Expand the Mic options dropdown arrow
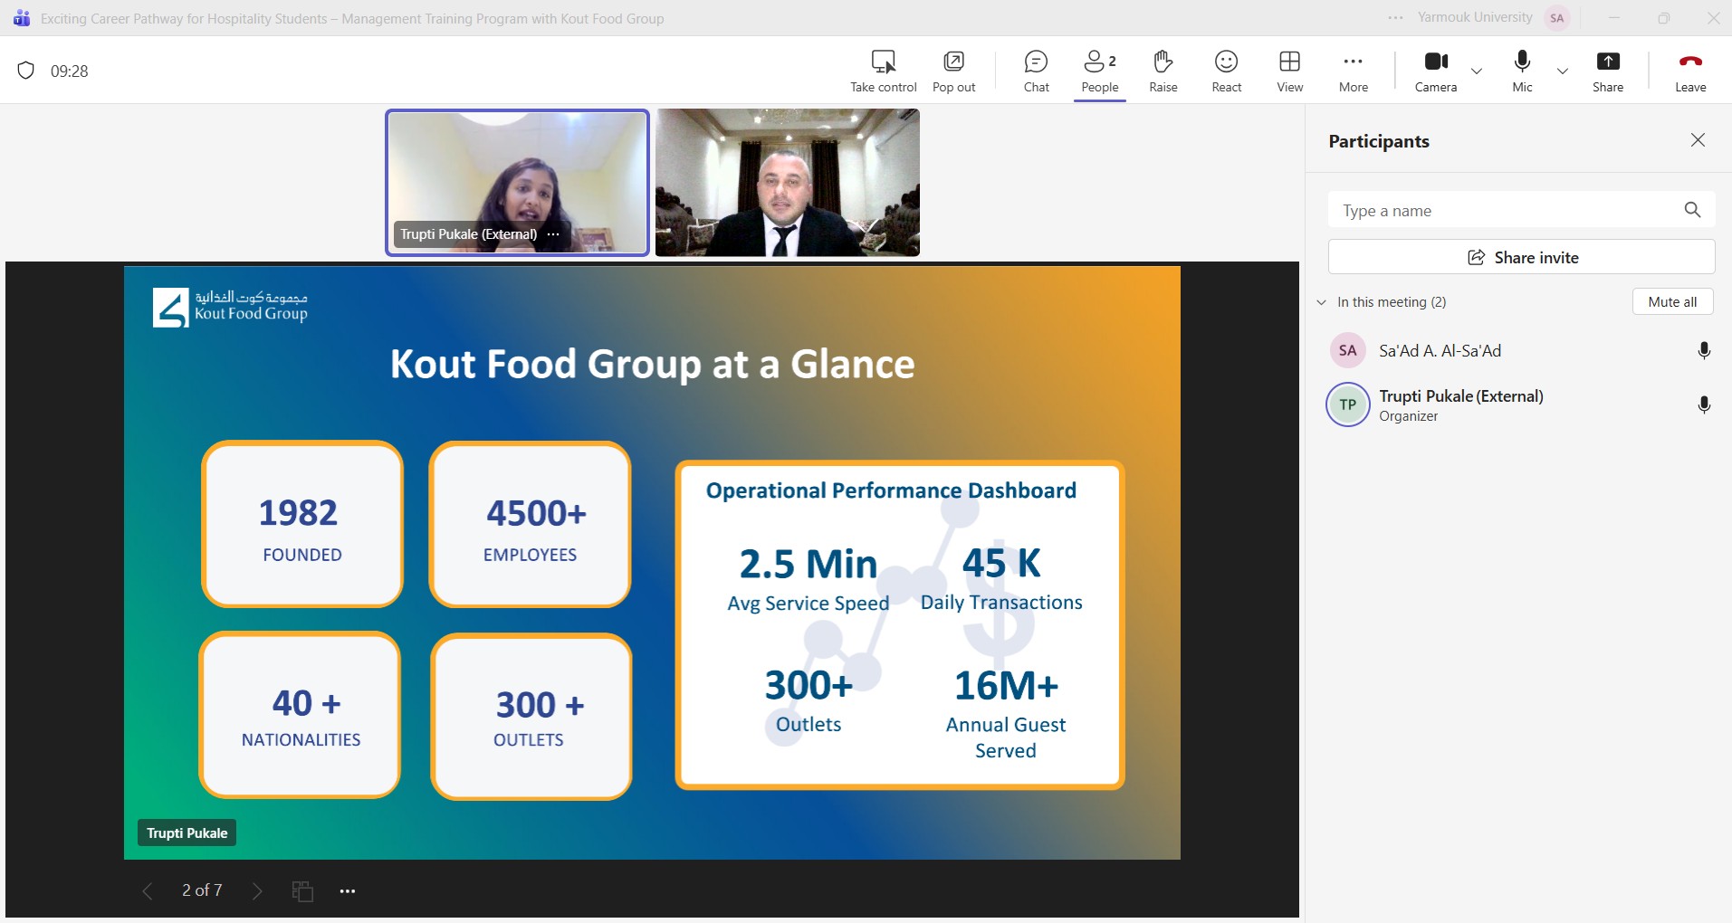1732x923 pixels. 1562,71
